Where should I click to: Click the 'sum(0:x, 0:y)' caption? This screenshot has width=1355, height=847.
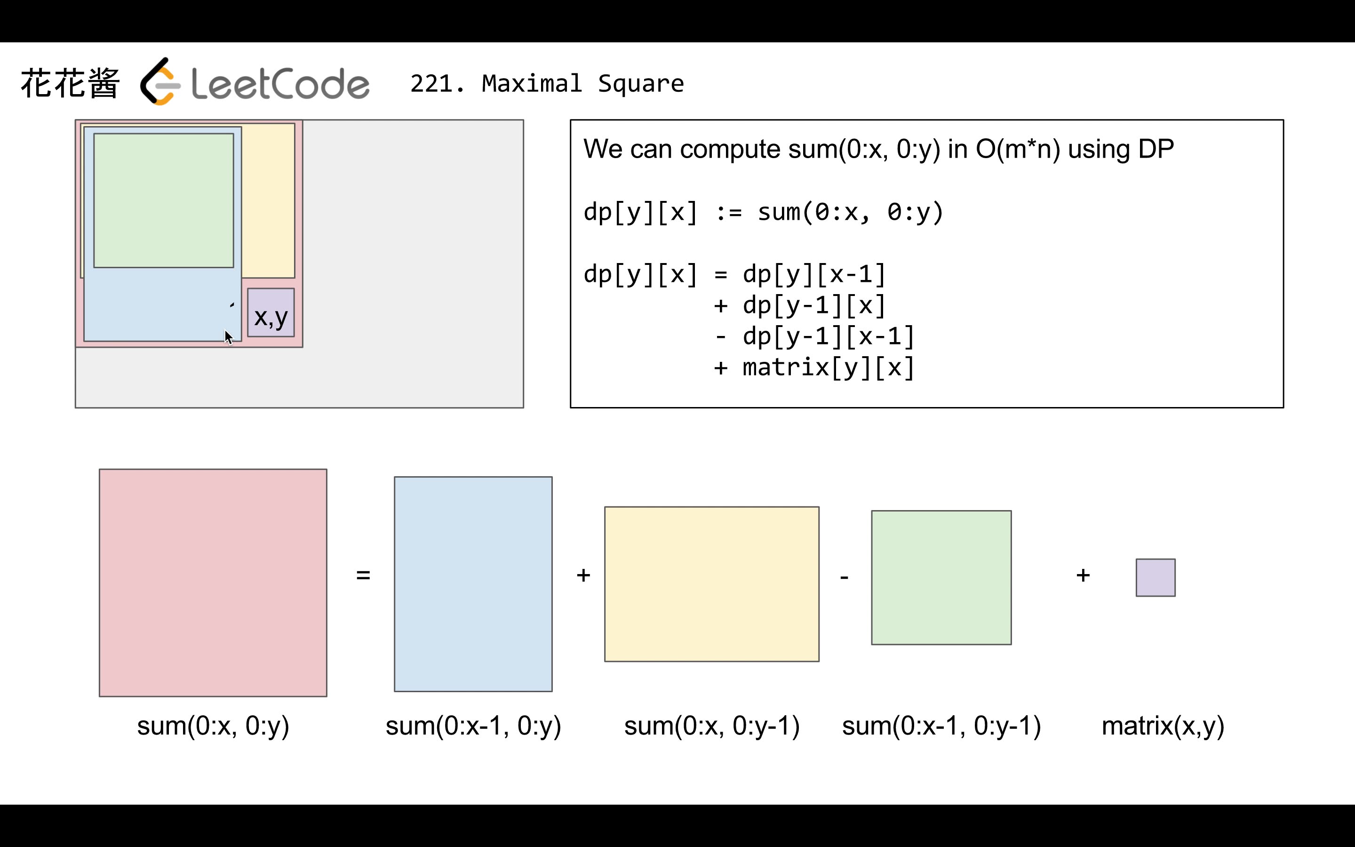tap(213, 726)
